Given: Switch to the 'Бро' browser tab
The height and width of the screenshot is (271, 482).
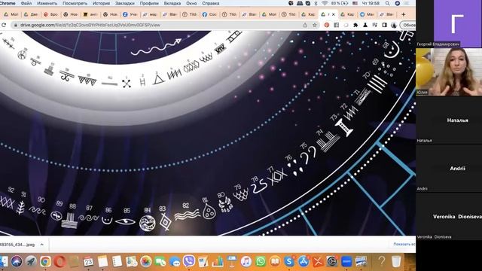Looking at the screenshot, I should pyautogui.click(x=51, y=14).
